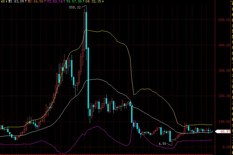Click the 4.86 low price annotation
Image resolution: width=233 pixels, height=155 pixels.
[x=162, y=144]
